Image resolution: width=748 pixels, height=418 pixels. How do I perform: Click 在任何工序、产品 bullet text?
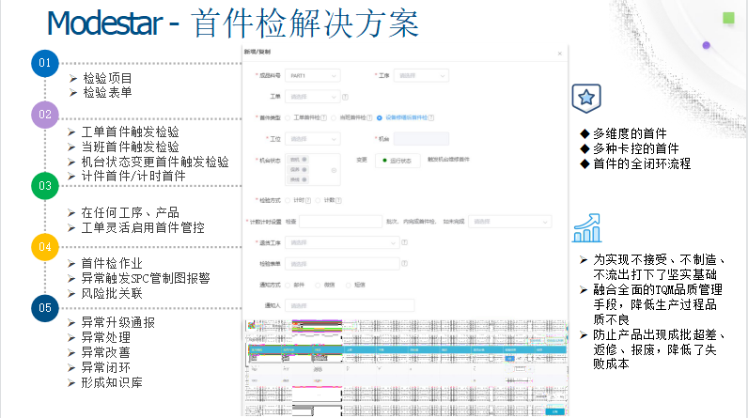click(x=131, y=212)
